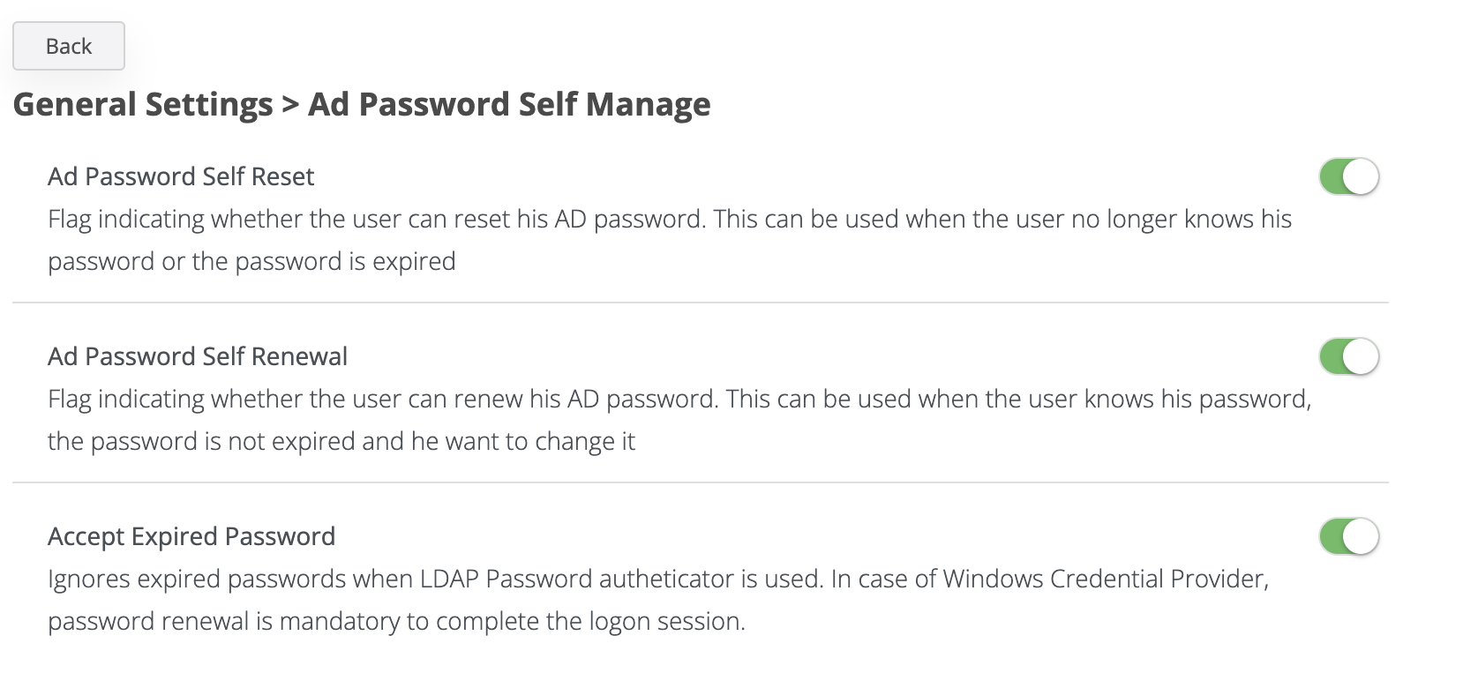Viewport: 1463px width, 688px height.
Task: Go to General Settings in the breadcrumb
Action: click(143, 104)
